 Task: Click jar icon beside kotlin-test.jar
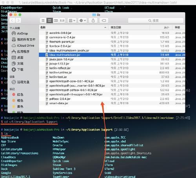pos(47,77)
